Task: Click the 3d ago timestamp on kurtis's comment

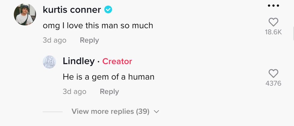Action: pos(54,40)
